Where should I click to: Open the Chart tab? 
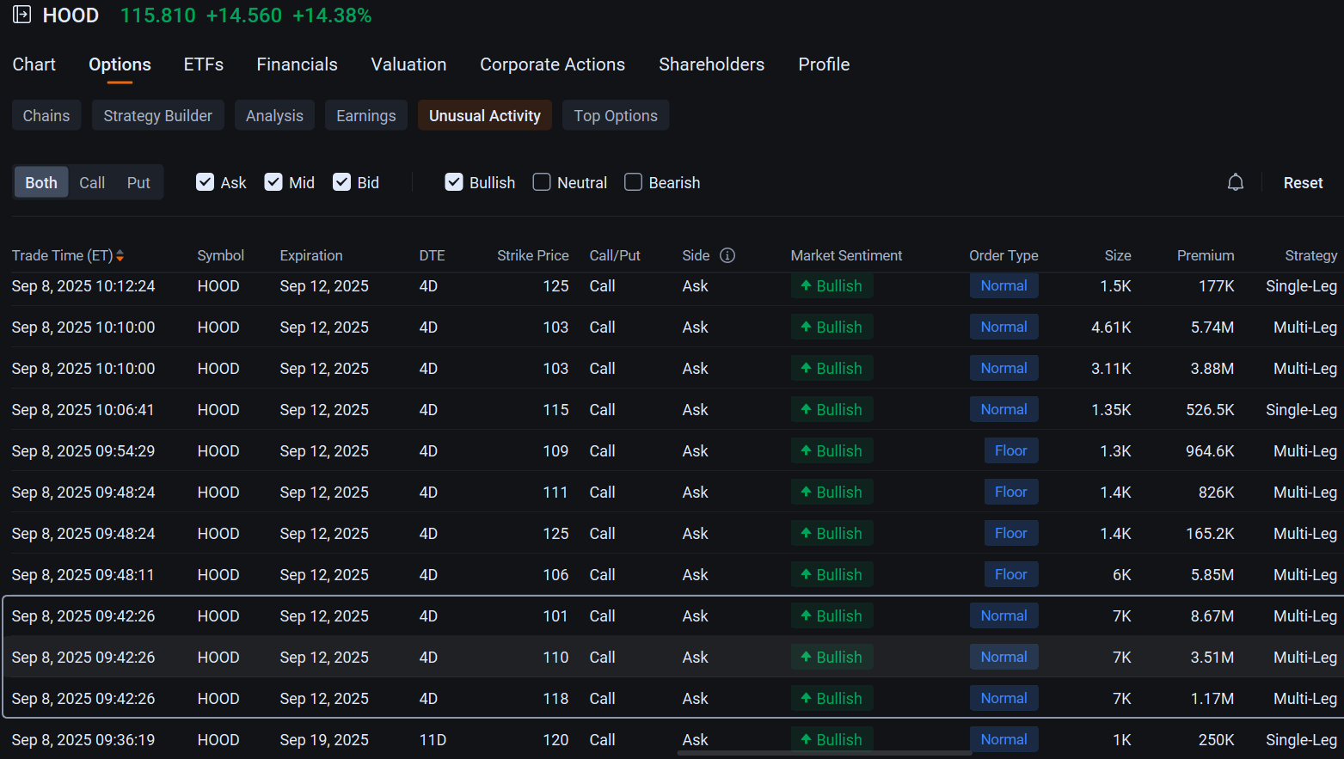point(34,64)
